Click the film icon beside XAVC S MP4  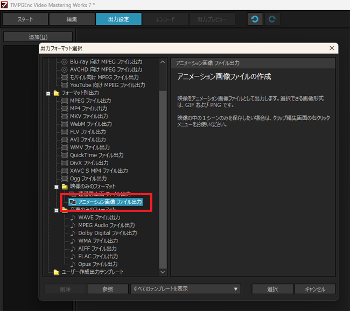pyautogui.click(x=64, y=171)
